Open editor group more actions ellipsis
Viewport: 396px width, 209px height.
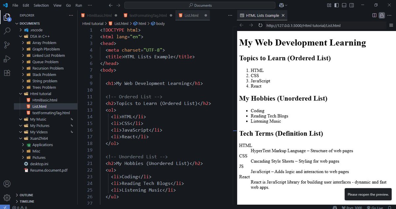pos(230,15)
